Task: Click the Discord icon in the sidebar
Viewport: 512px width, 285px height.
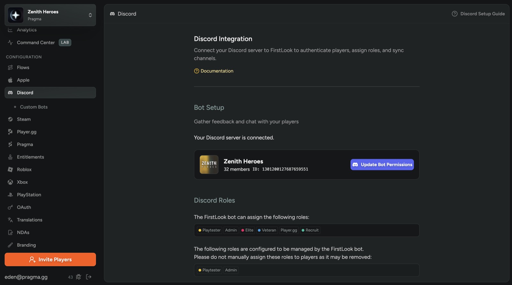Action: coord(10,93)
